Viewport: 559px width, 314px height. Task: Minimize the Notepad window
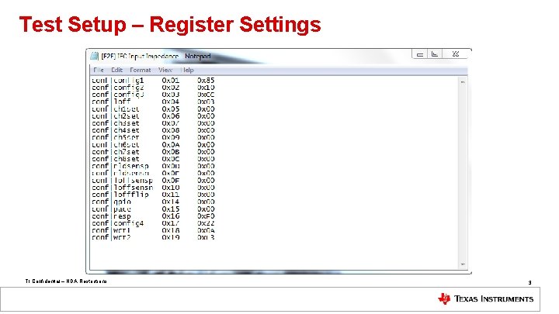(x=419, y=54)
